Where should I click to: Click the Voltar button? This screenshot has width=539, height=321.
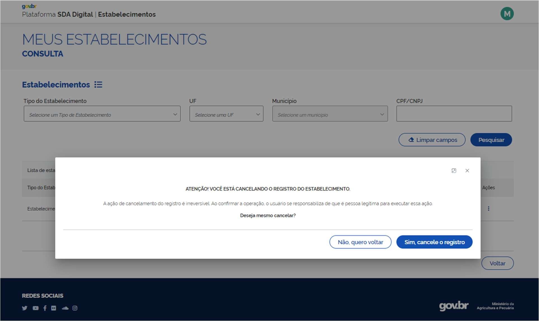coord(497,263)
